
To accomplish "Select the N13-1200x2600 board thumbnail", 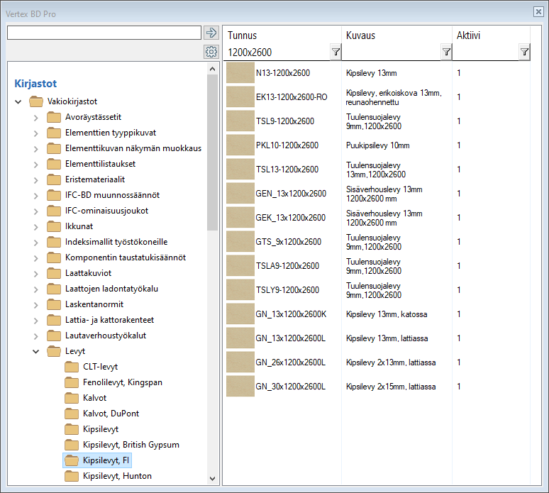I will (x=240, y=73).
